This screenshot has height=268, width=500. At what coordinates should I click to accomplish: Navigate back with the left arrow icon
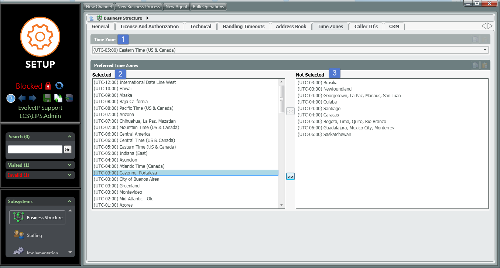(x=22, y=98)
